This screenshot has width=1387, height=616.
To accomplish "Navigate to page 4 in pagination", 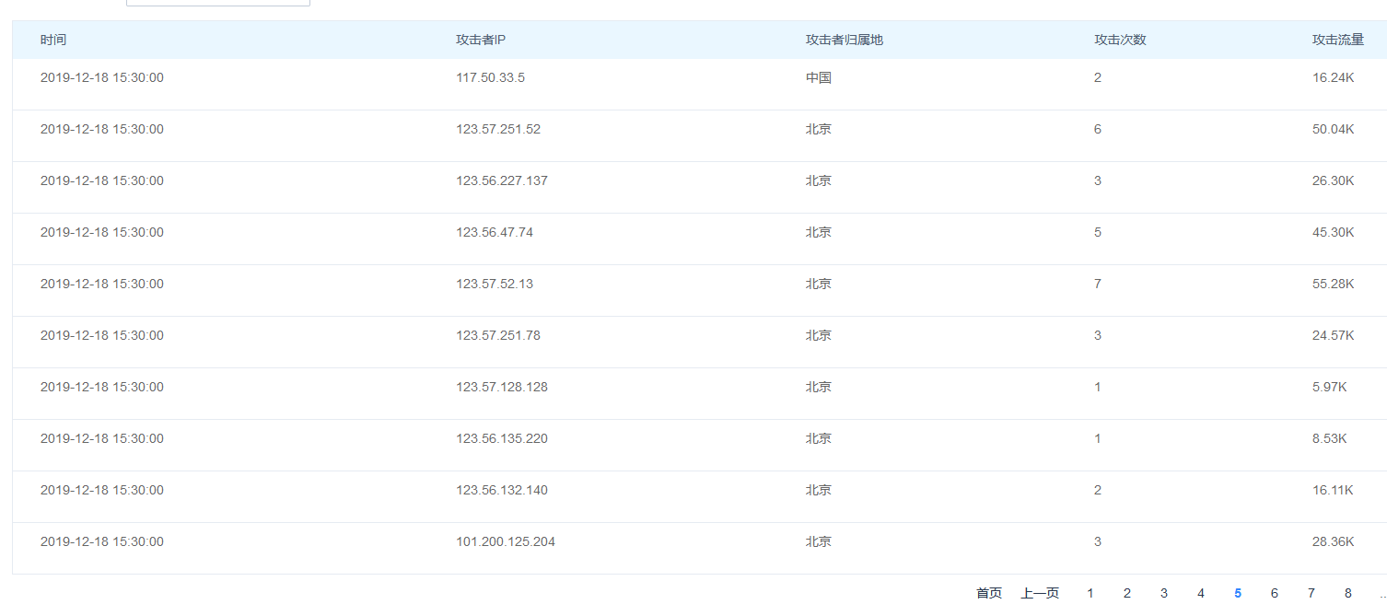I will [1201, 593].
